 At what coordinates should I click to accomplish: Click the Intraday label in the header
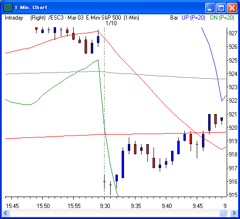point(14,18)
